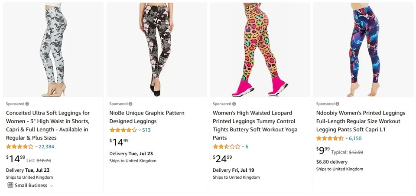This screenshot has height=196, width=416.
Task: Click Sponsored info icon on Ndoobiy leggings
Action: pyautogui.click(x=337, y=104)
